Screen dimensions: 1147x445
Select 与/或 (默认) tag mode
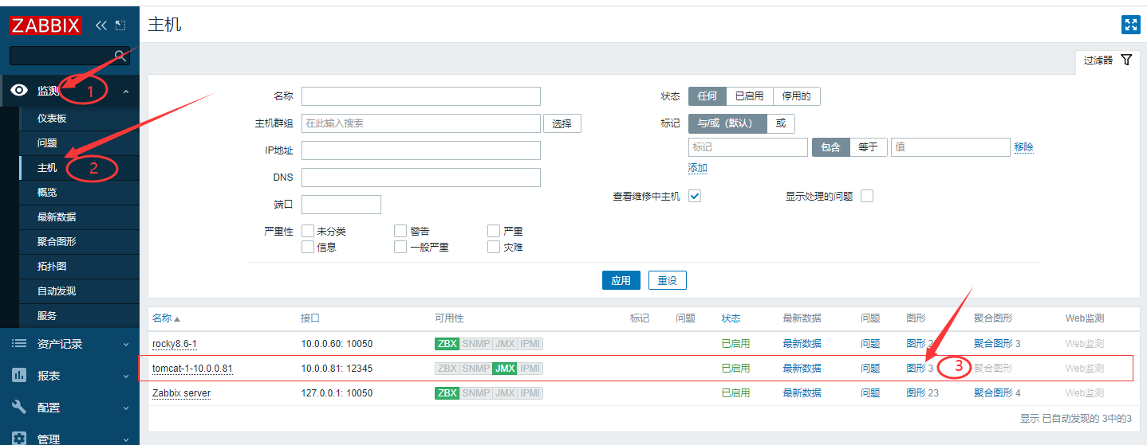tap(727, 123)
